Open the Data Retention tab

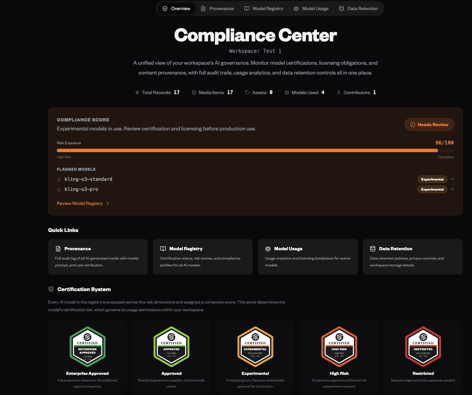point(358,8)
